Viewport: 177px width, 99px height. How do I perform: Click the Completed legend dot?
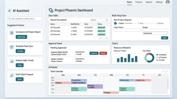pyautogui.click(x=157, y=55)
